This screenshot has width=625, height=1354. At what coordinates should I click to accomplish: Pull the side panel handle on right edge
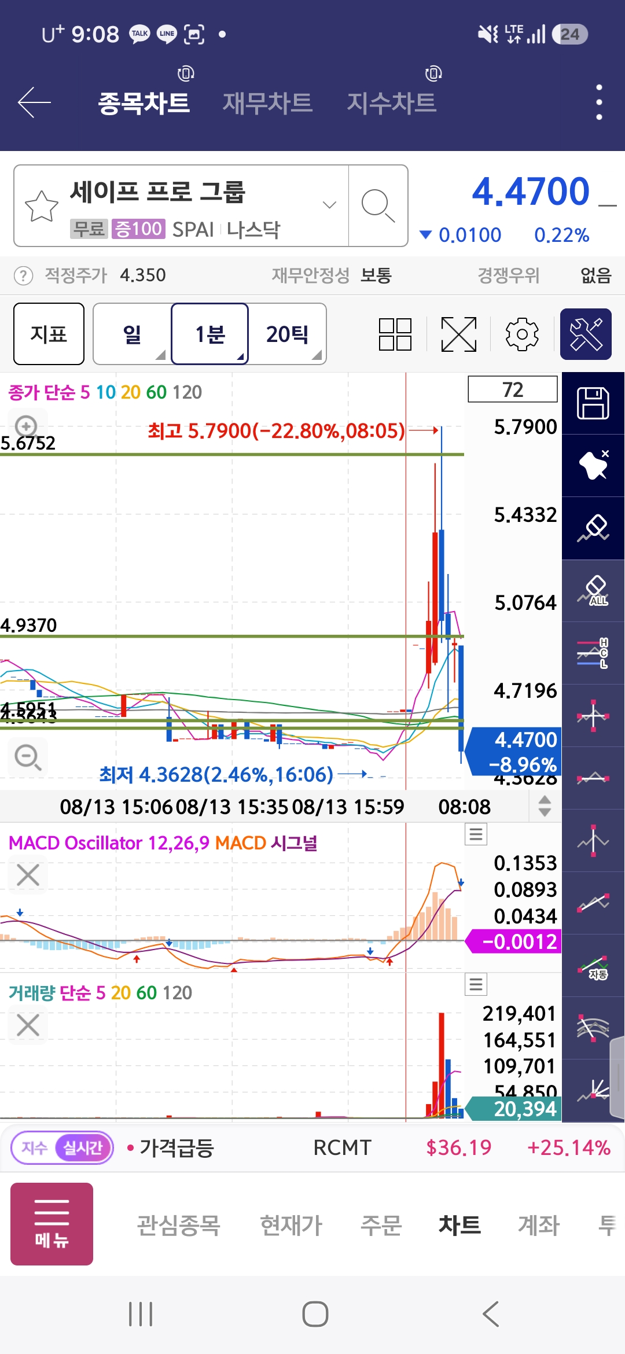point(617,1076)
